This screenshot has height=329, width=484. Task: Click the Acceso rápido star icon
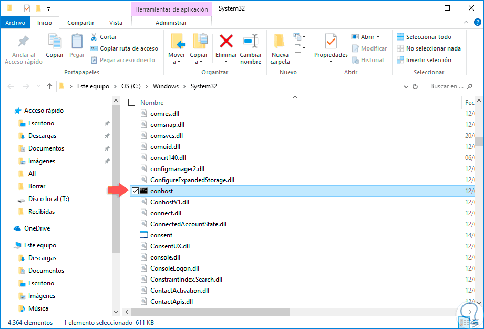(x=18, y=111)
